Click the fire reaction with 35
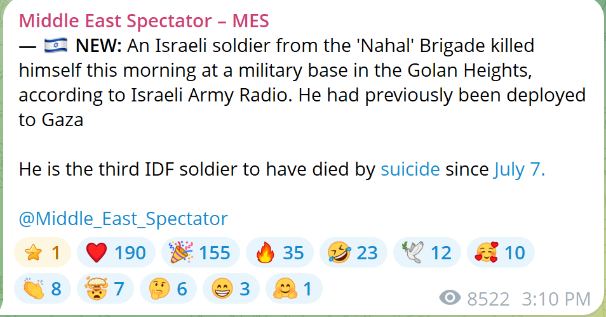This screenshot has width=606, height=317. pyautogui.click(x=279, y=252)
